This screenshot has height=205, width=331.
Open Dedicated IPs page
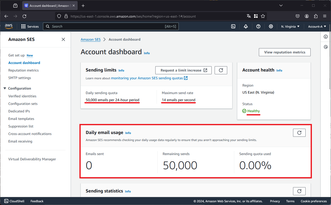[19, 111]
